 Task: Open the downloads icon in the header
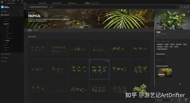185,7
